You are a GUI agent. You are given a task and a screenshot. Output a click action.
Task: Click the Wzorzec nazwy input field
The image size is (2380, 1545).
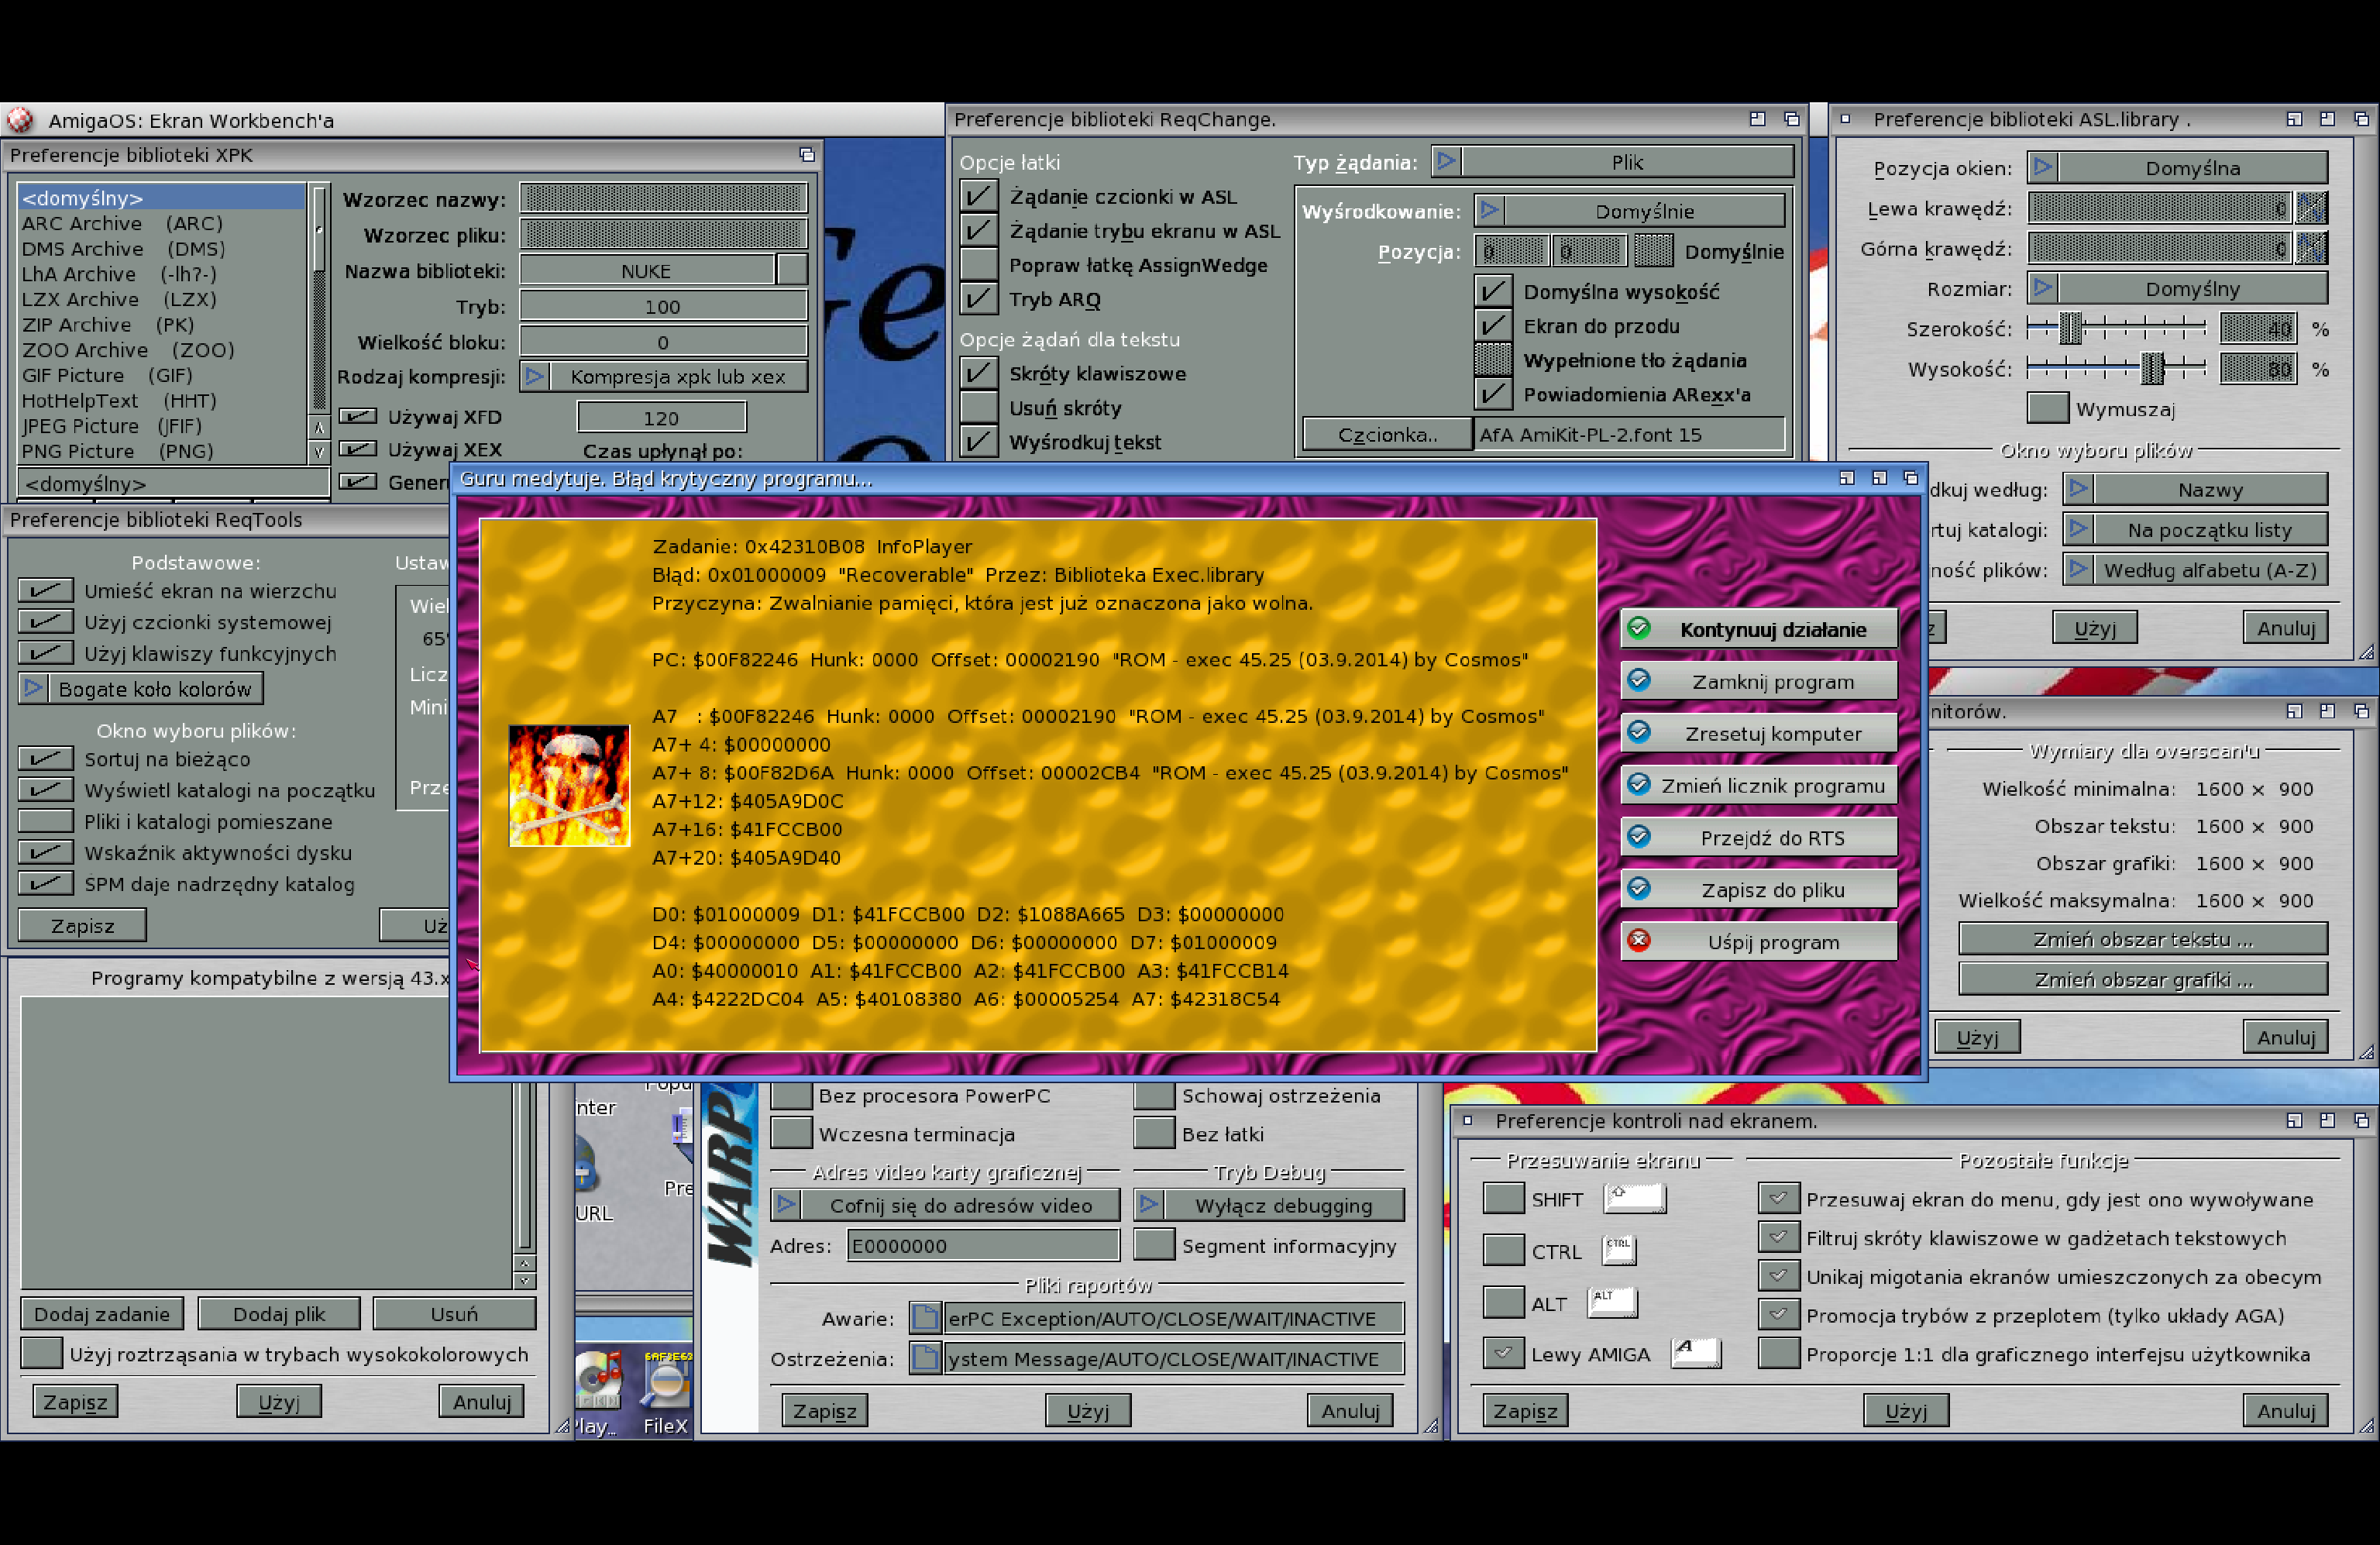coord(663,198)
